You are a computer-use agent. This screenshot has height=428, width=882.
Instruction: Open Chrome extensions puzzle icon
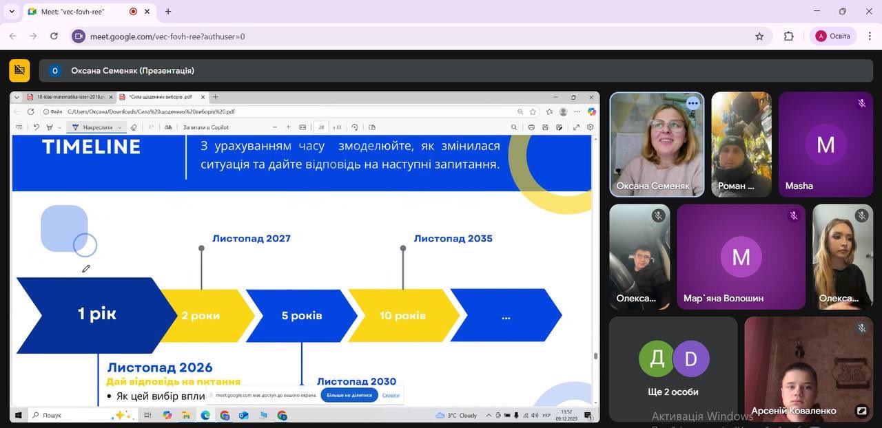(x=789, y=36)
